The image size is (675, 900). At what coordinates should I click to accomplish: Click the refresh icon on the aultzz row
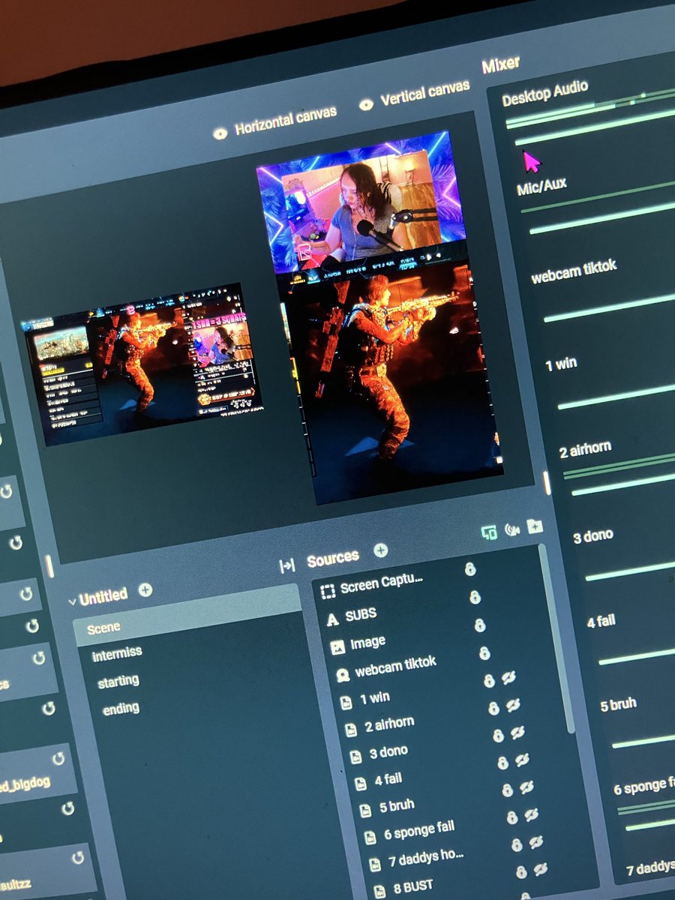pyautogui.click(x=78, y=857)
